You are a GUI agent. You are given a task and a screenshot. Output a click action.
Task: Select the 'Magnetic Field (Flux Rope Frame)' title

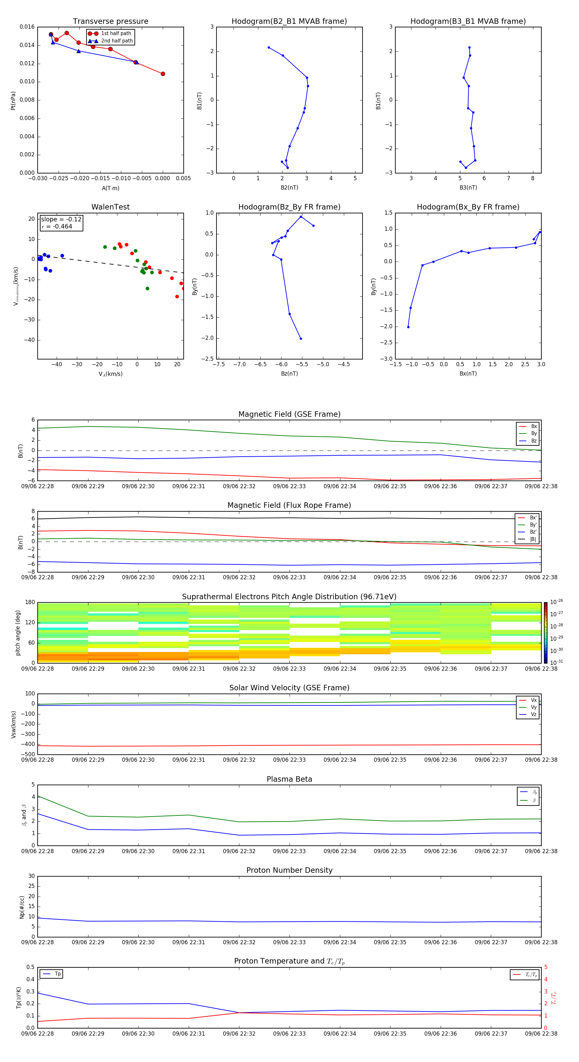pyautogui.click(x=289, y=505)
